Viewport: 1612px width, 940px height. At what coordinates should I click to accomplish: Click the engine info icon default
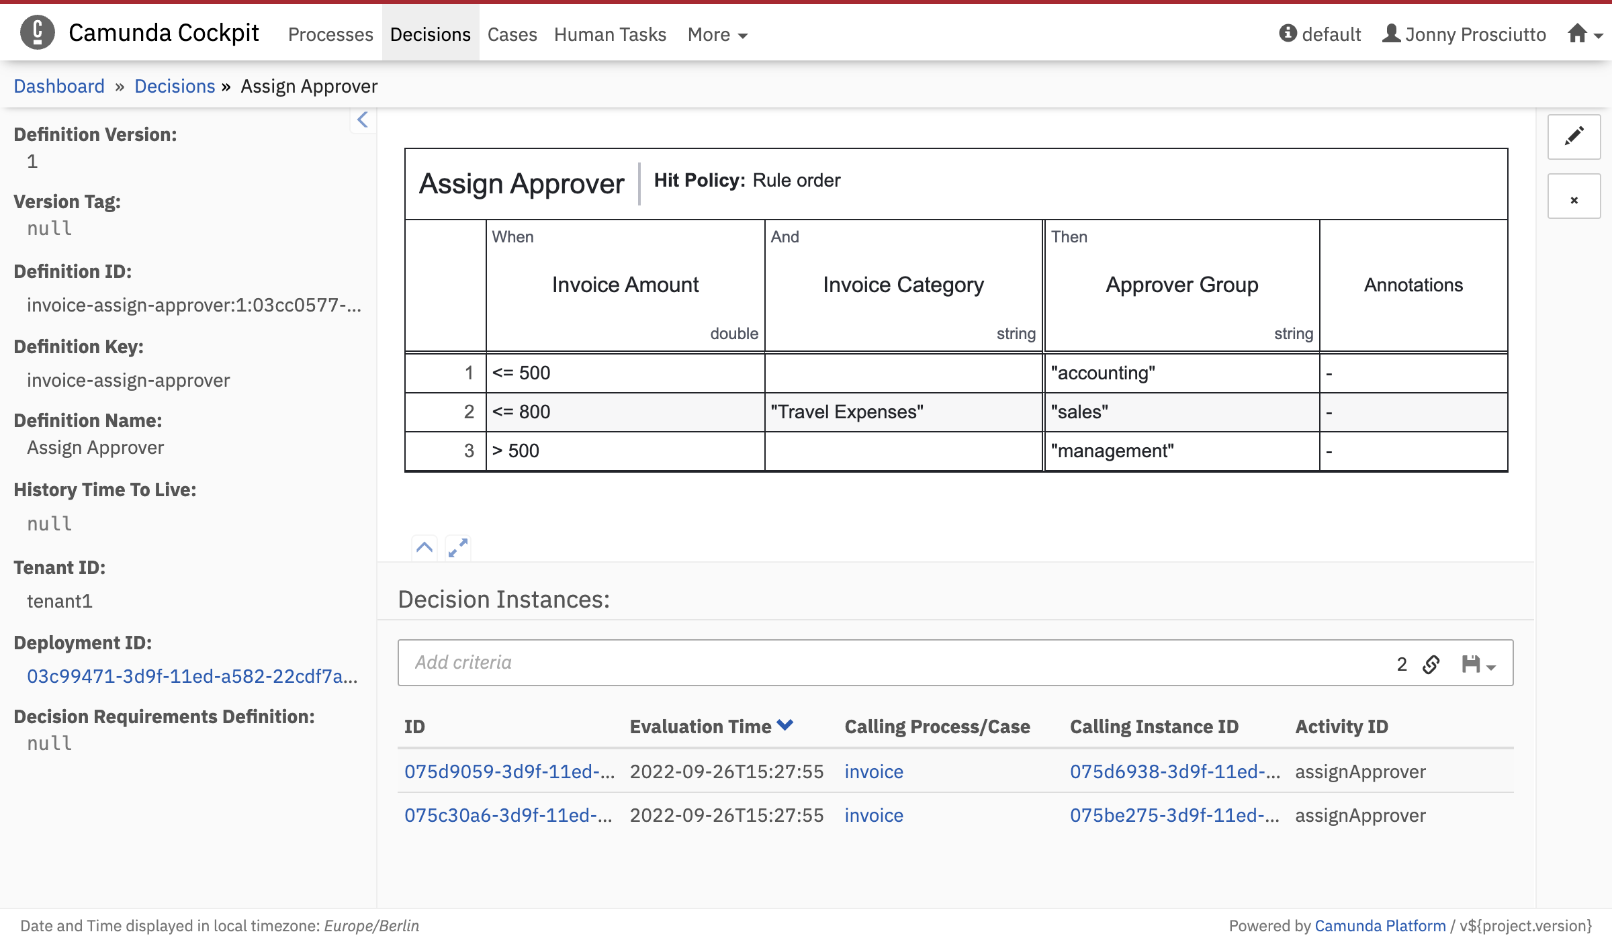pyautogui.click(x=1320, y=34)
